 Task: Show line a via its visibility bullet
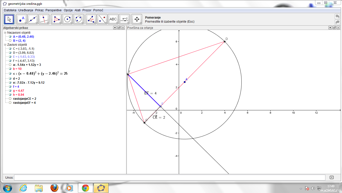click(x=10, y=65)
